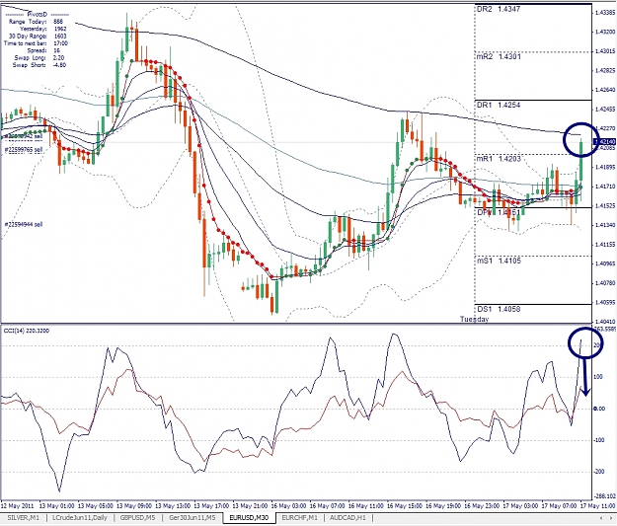Click the CCI(14) indicator label

pos(27,331)
